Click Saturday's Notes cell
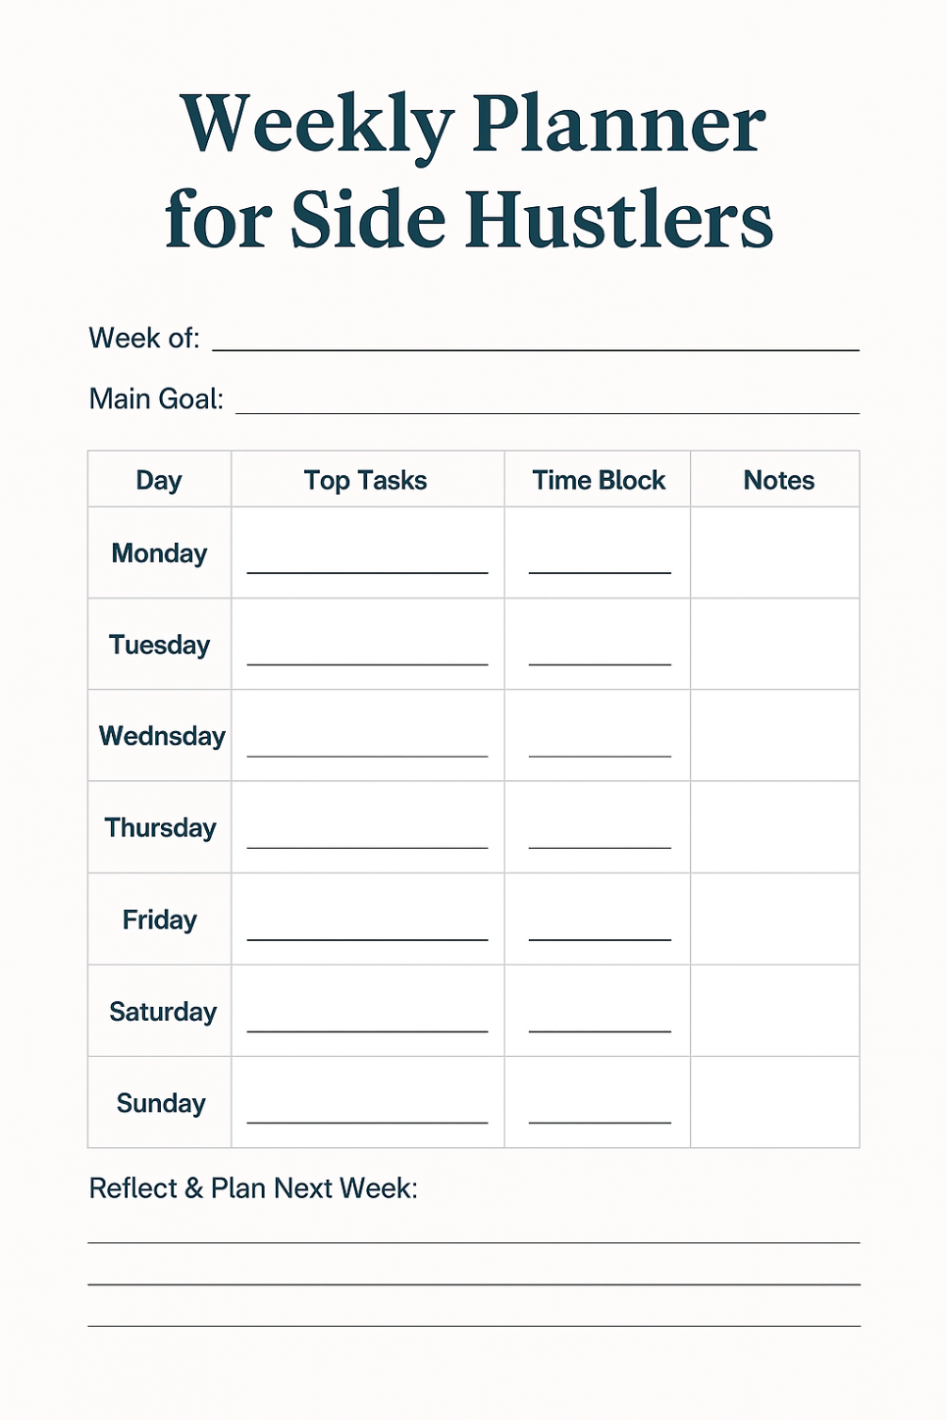This screenshot has width=947, height=1420. click(775, 1011)
